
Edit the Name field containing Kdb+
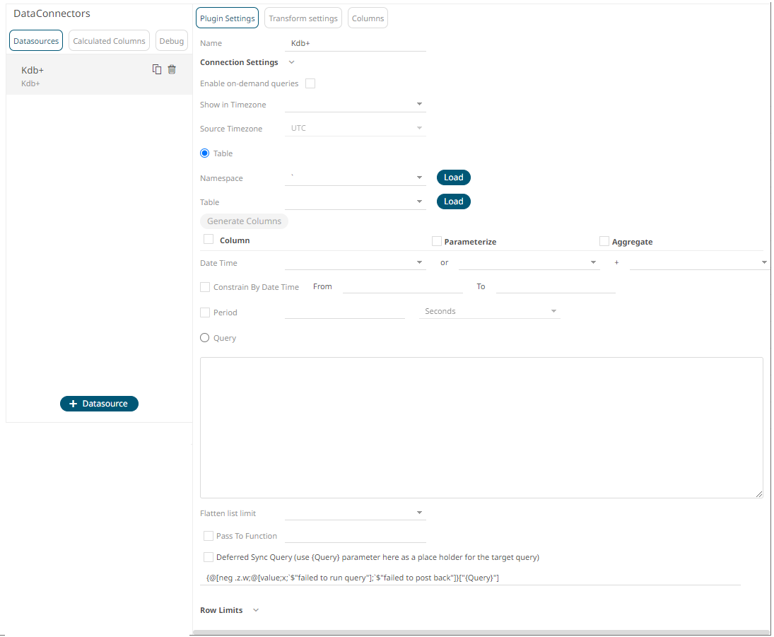point(356,43)
